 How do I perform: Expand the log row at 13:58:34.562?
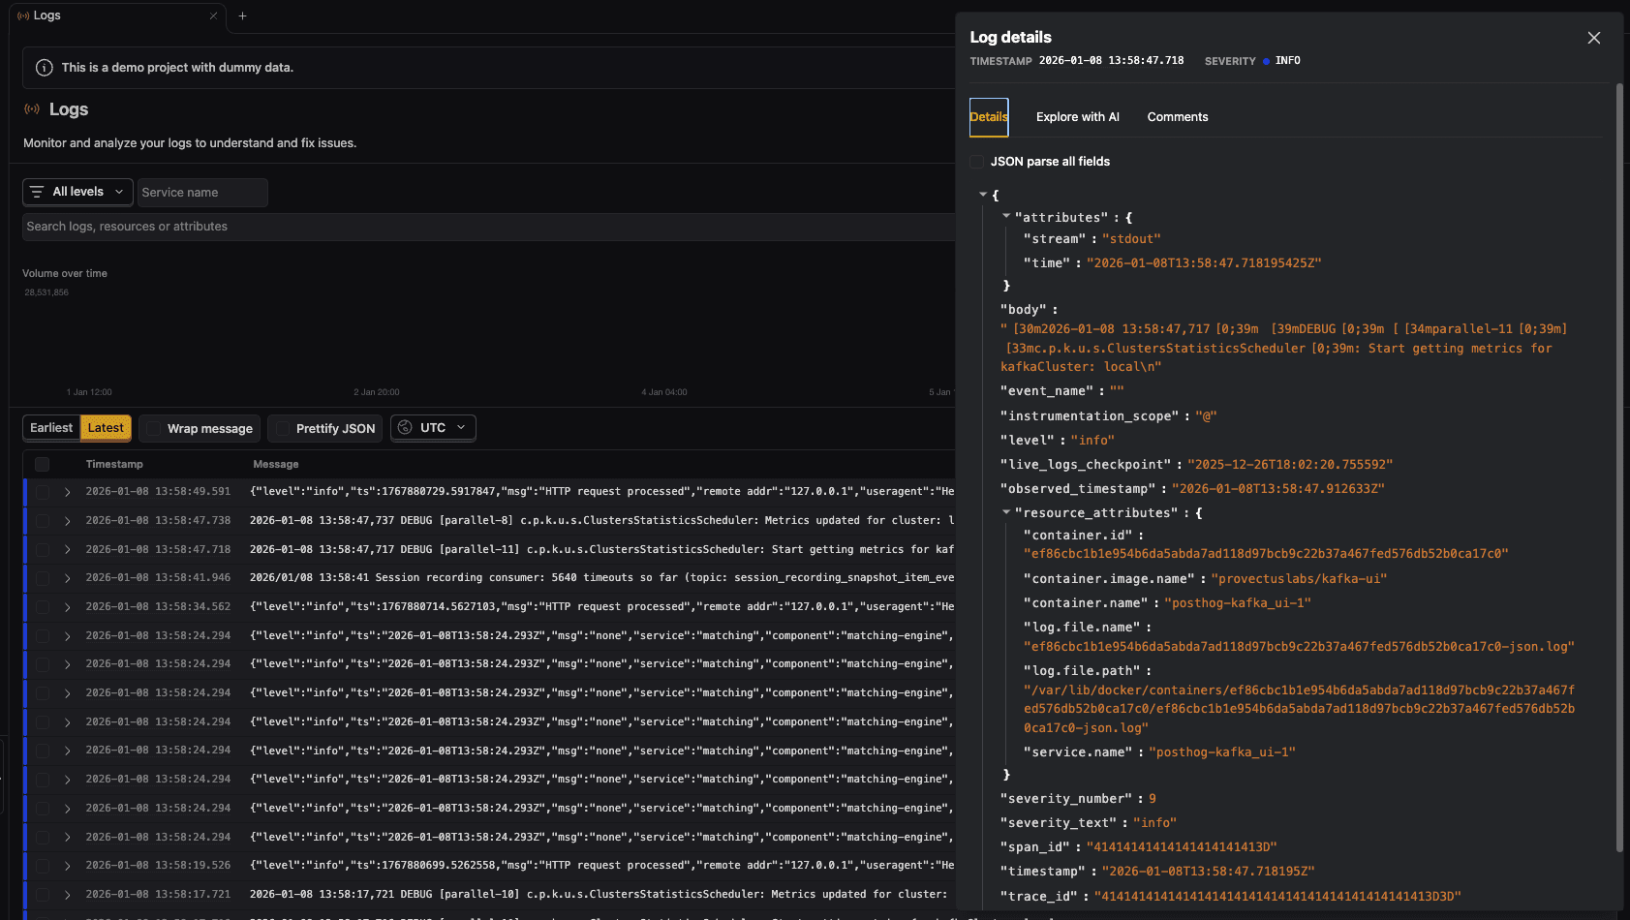pos(67,607)
